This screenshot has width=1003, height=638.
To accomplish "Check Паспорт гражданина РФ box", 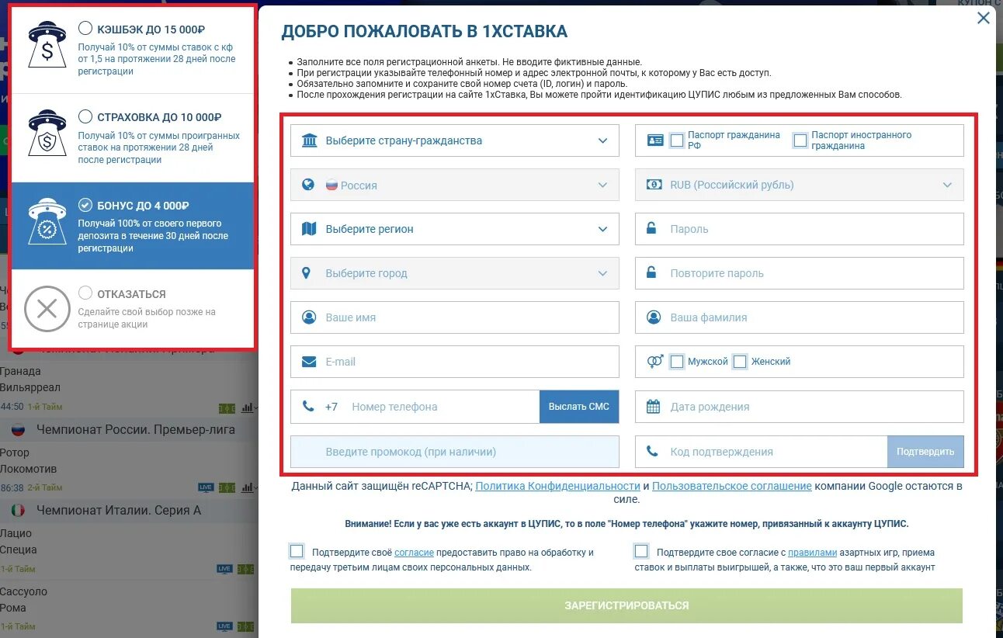I will click(677, 140).
